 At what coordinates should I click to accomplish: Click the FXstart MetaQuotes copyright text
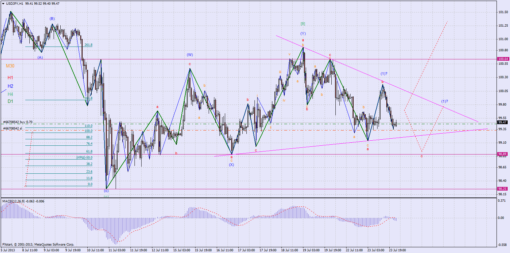38,244
